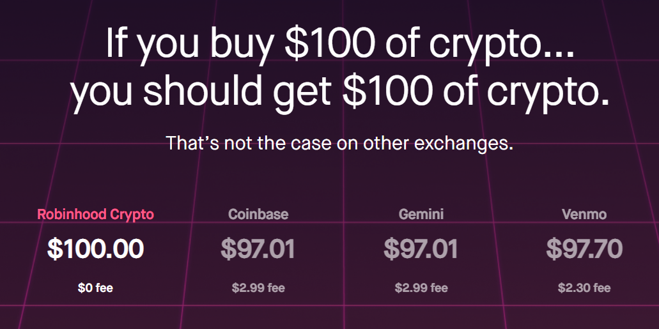
Task: Select the $97.01 amount under Gemini
Action: point(421,249)
